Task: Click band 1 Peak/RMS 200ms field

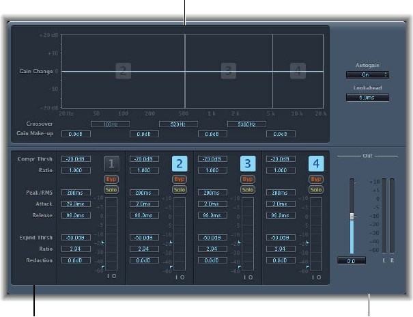Action: pos(76,193)
